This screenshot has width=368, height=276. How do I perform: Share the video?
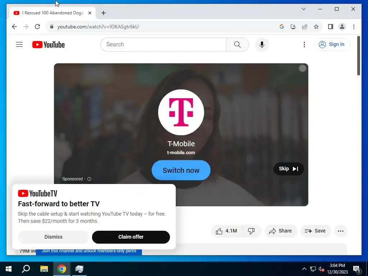281,231
